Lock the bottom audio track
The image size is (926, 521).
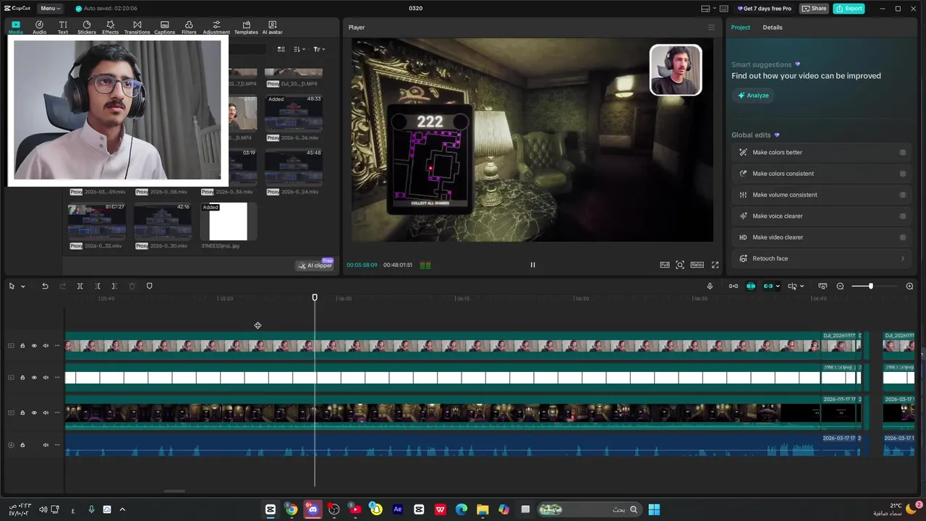pos(22,445)
